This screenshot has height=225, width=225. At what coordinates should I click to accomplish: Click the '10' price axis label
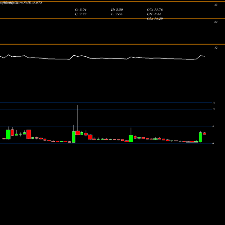pos(214,109)
